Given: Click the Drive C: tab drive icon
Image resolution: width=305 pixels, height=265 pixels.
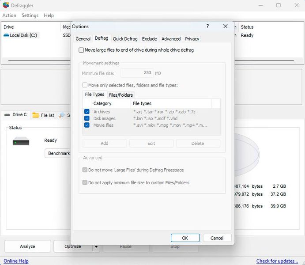Looking at the screenshot, I should [7, 115].
